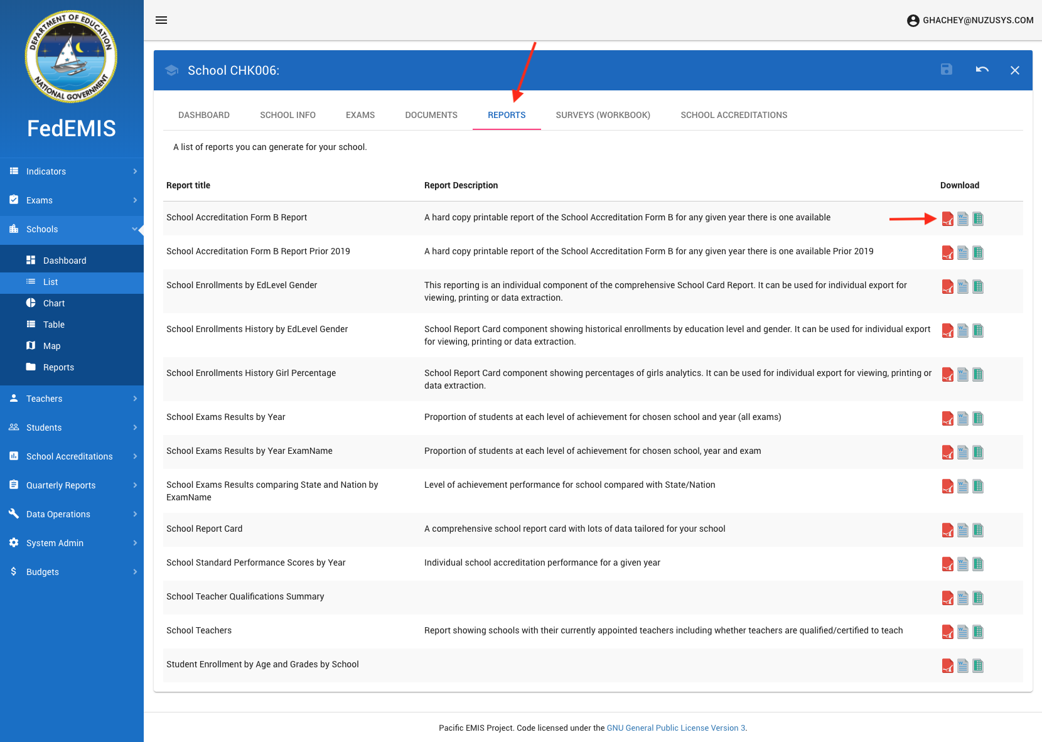Download School Teachers report as Excel
The width and height of the screenshot is (1042, 742).
[977, 632]
